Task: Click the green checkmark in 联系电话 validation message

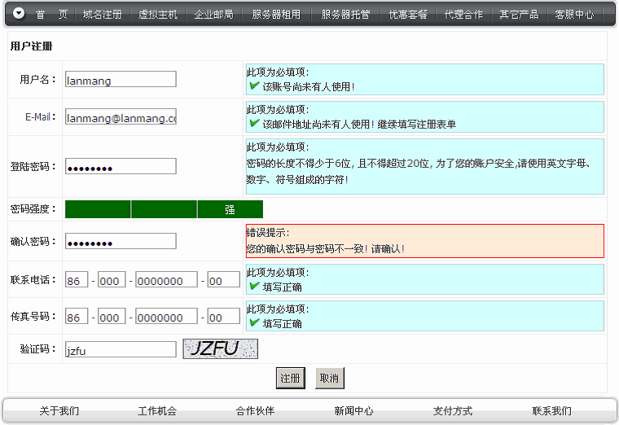Action: pos(255,286)
